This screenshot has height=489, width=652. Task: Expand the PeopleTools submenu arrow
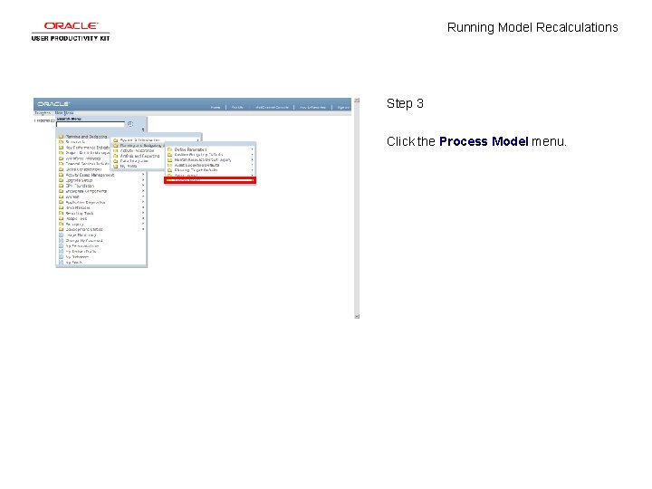pyautogui.click(x=143, y=218)
